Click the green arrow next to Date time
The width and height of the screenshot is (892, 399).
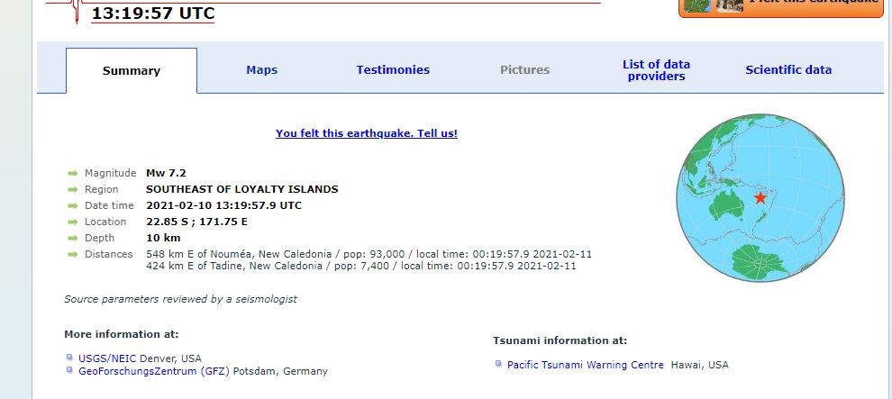click(72, 205)
